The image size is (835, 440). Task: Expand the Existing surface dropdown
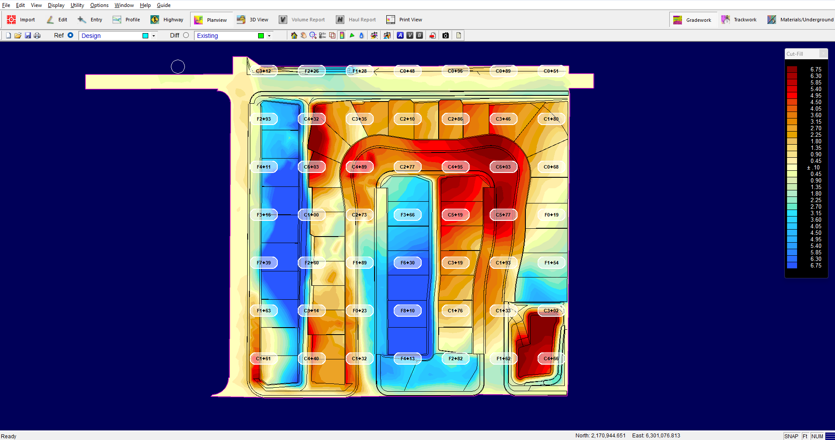269,36
